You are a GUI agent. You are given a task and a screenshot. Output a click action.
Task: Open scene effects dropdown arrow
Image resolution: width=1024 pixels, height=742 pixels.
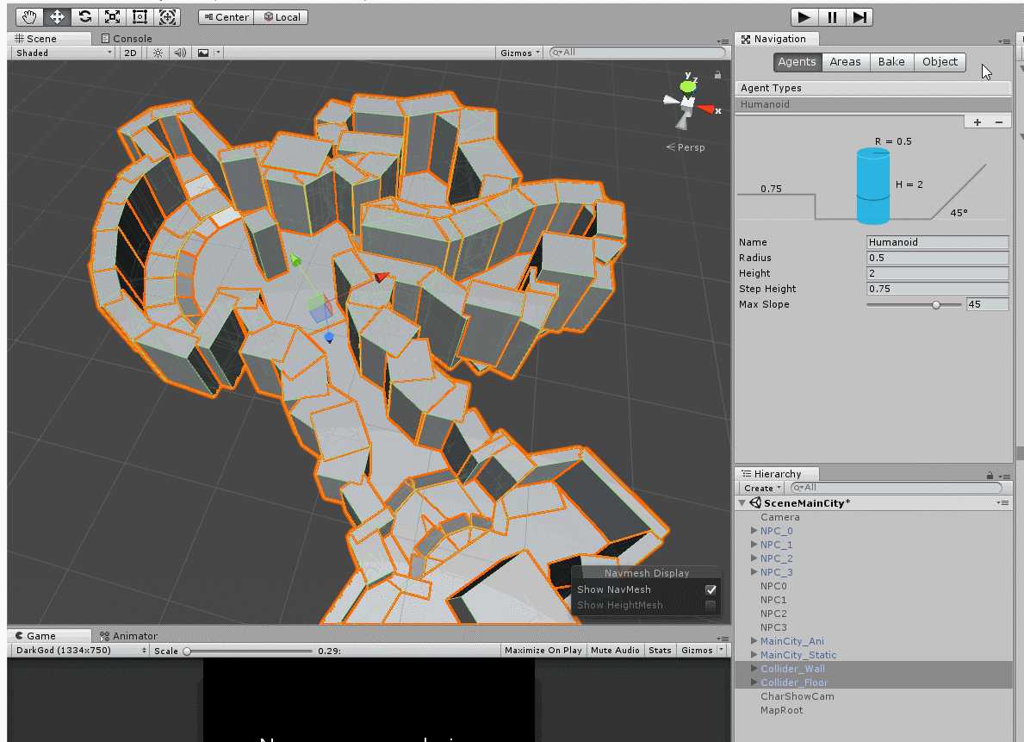point(218,53)
